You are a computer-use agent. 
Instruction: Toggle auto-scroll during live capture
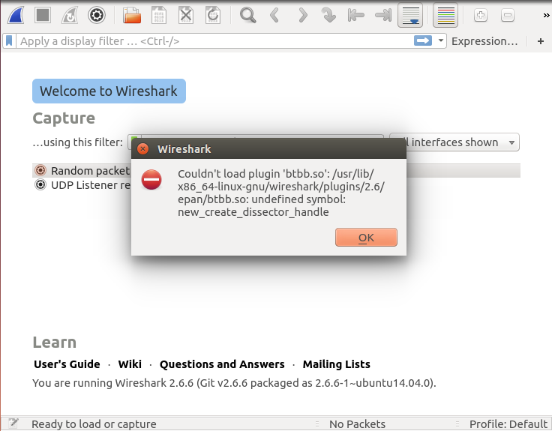coord(409,14)
